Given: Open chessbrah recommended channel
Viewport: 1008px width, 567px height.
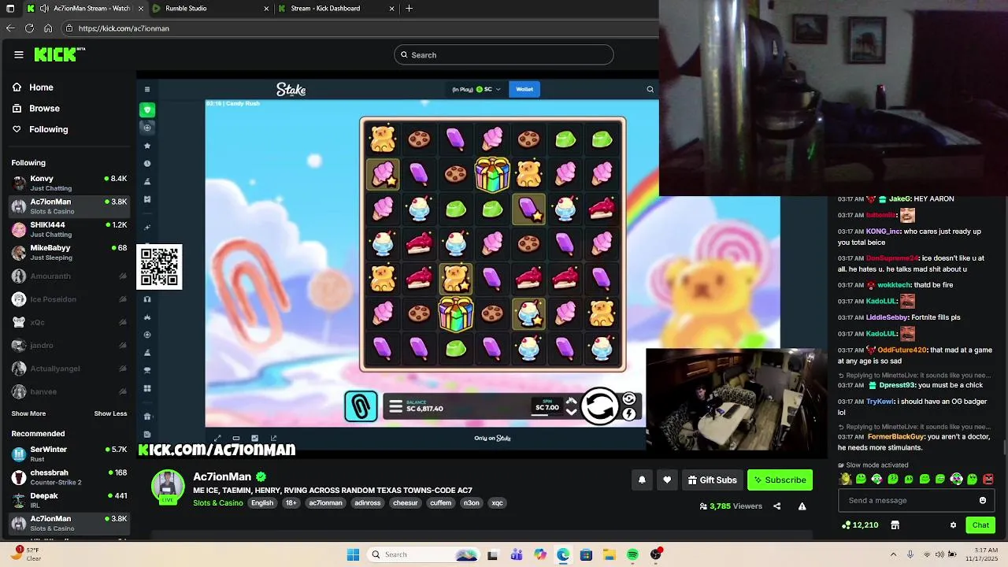Looking at the screenshot, I should [69, 477].
